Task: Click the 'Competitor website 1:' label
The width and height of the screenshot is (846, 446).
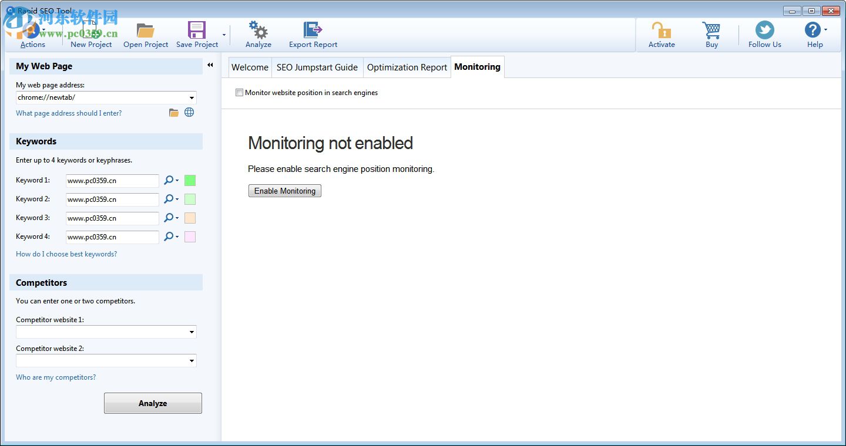Action: click(x=50, y=320)
